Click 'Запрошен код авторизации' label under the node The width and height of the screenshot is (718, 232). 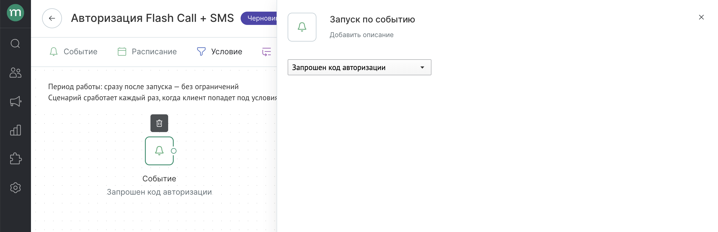point(159,192)
